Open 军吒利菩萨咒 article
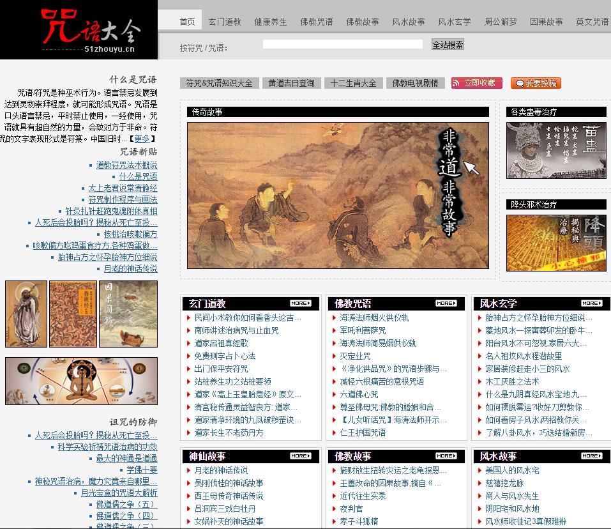 [363, 330]
